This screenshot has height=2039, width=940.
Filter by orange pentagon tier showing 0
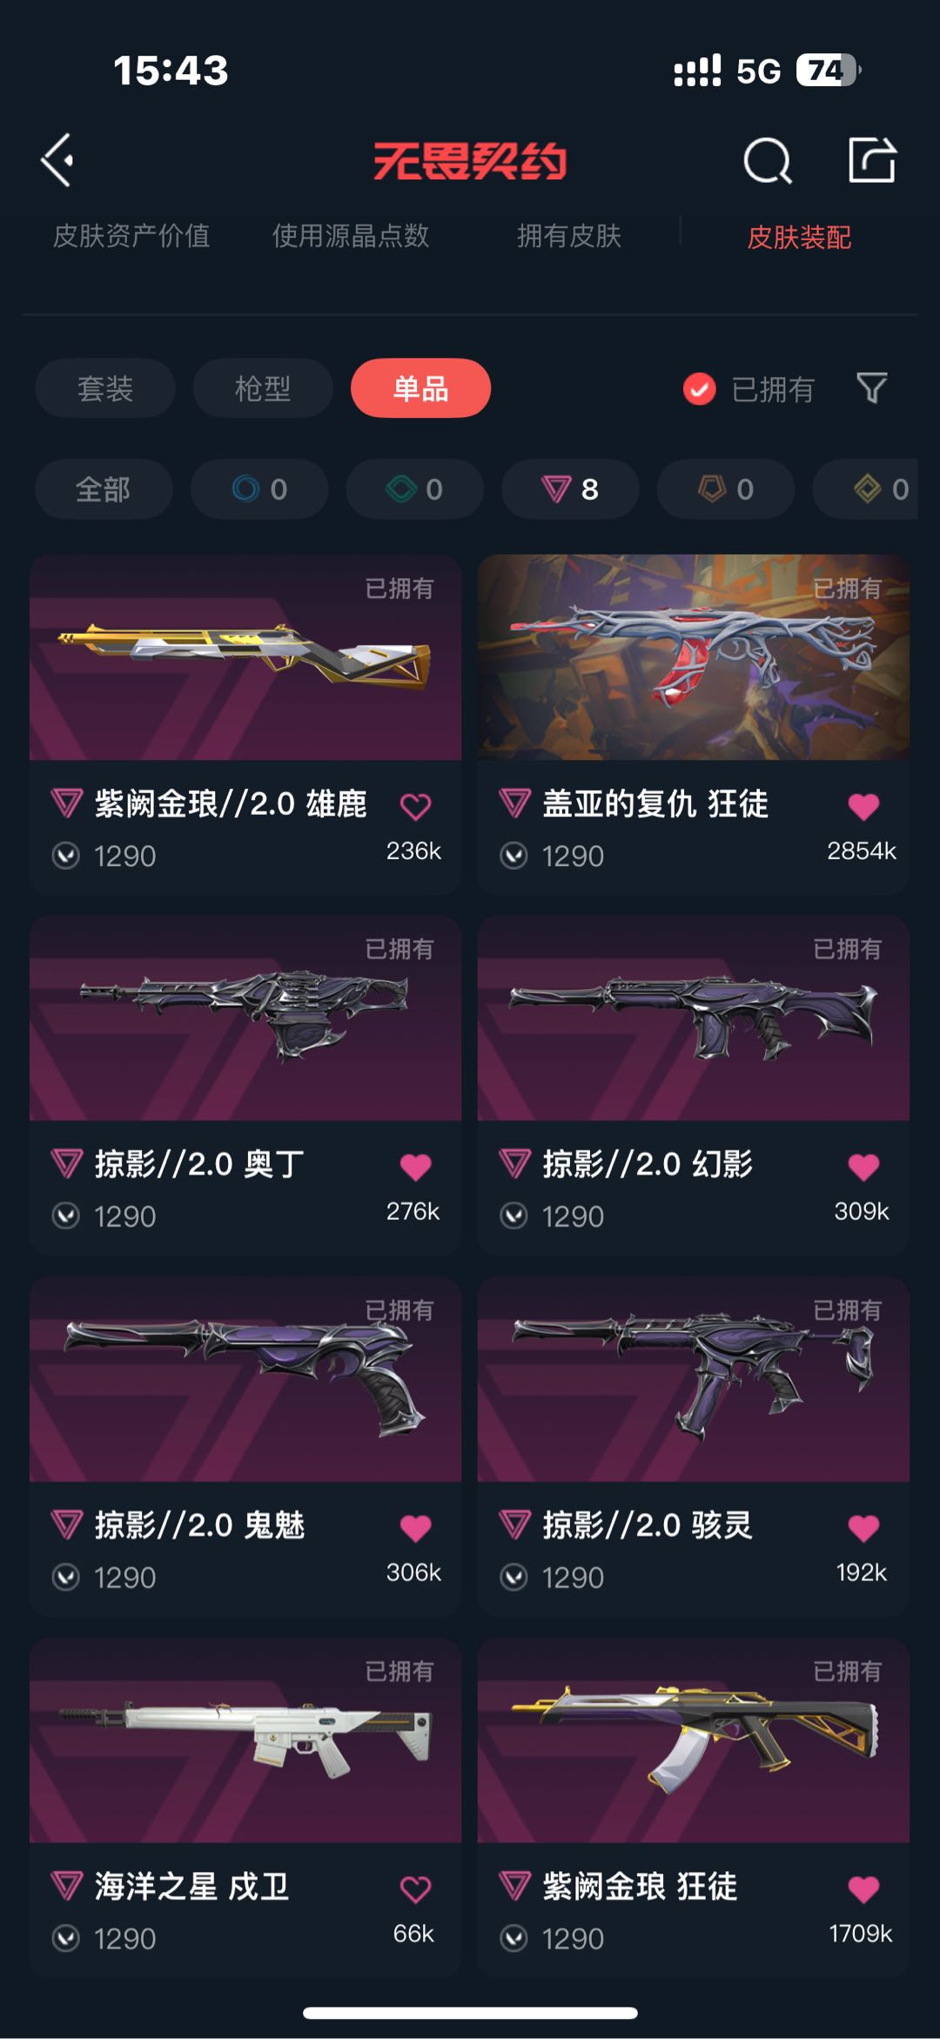pyautogui.click(x=726, y=489)
